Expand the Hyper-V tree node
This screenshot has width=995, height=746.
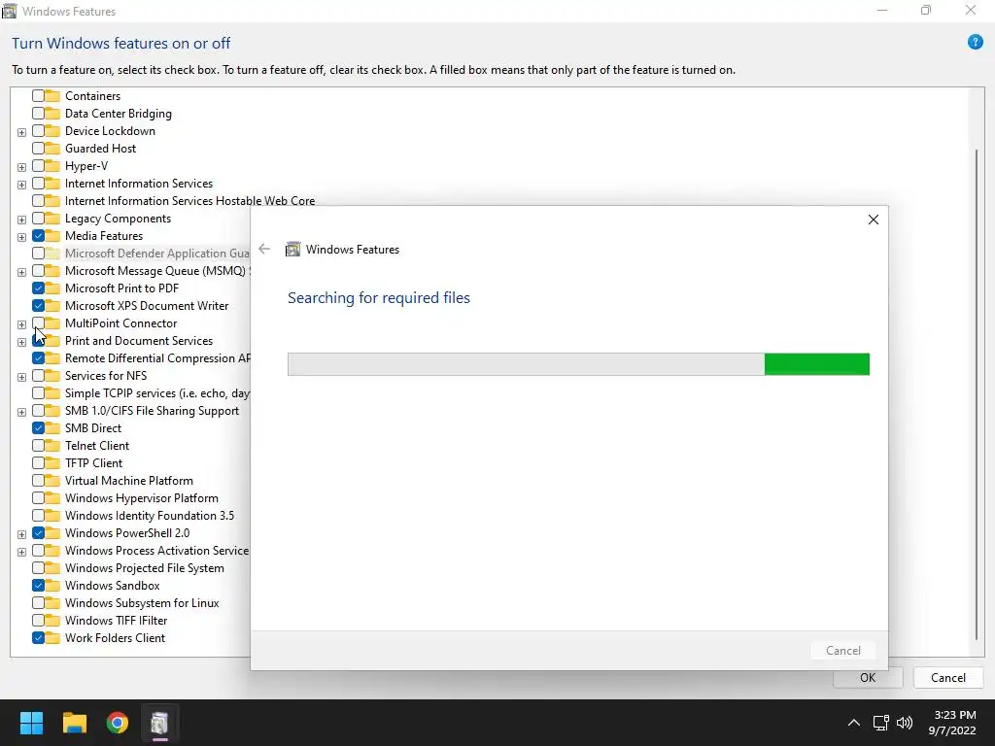pos(21,167)
